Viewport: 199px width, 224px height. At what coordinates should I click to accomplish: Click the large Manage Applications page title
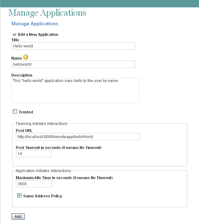coord(47,13)
